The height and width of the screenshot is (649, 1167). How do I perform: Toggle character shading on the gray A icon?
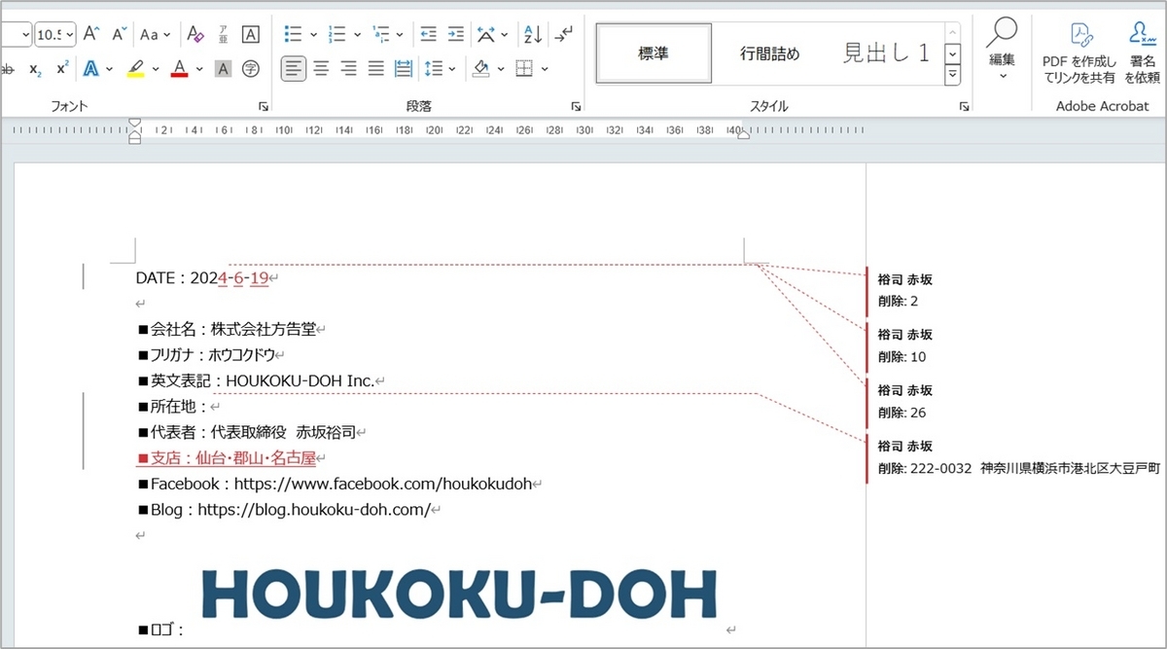tap(223, 69)
